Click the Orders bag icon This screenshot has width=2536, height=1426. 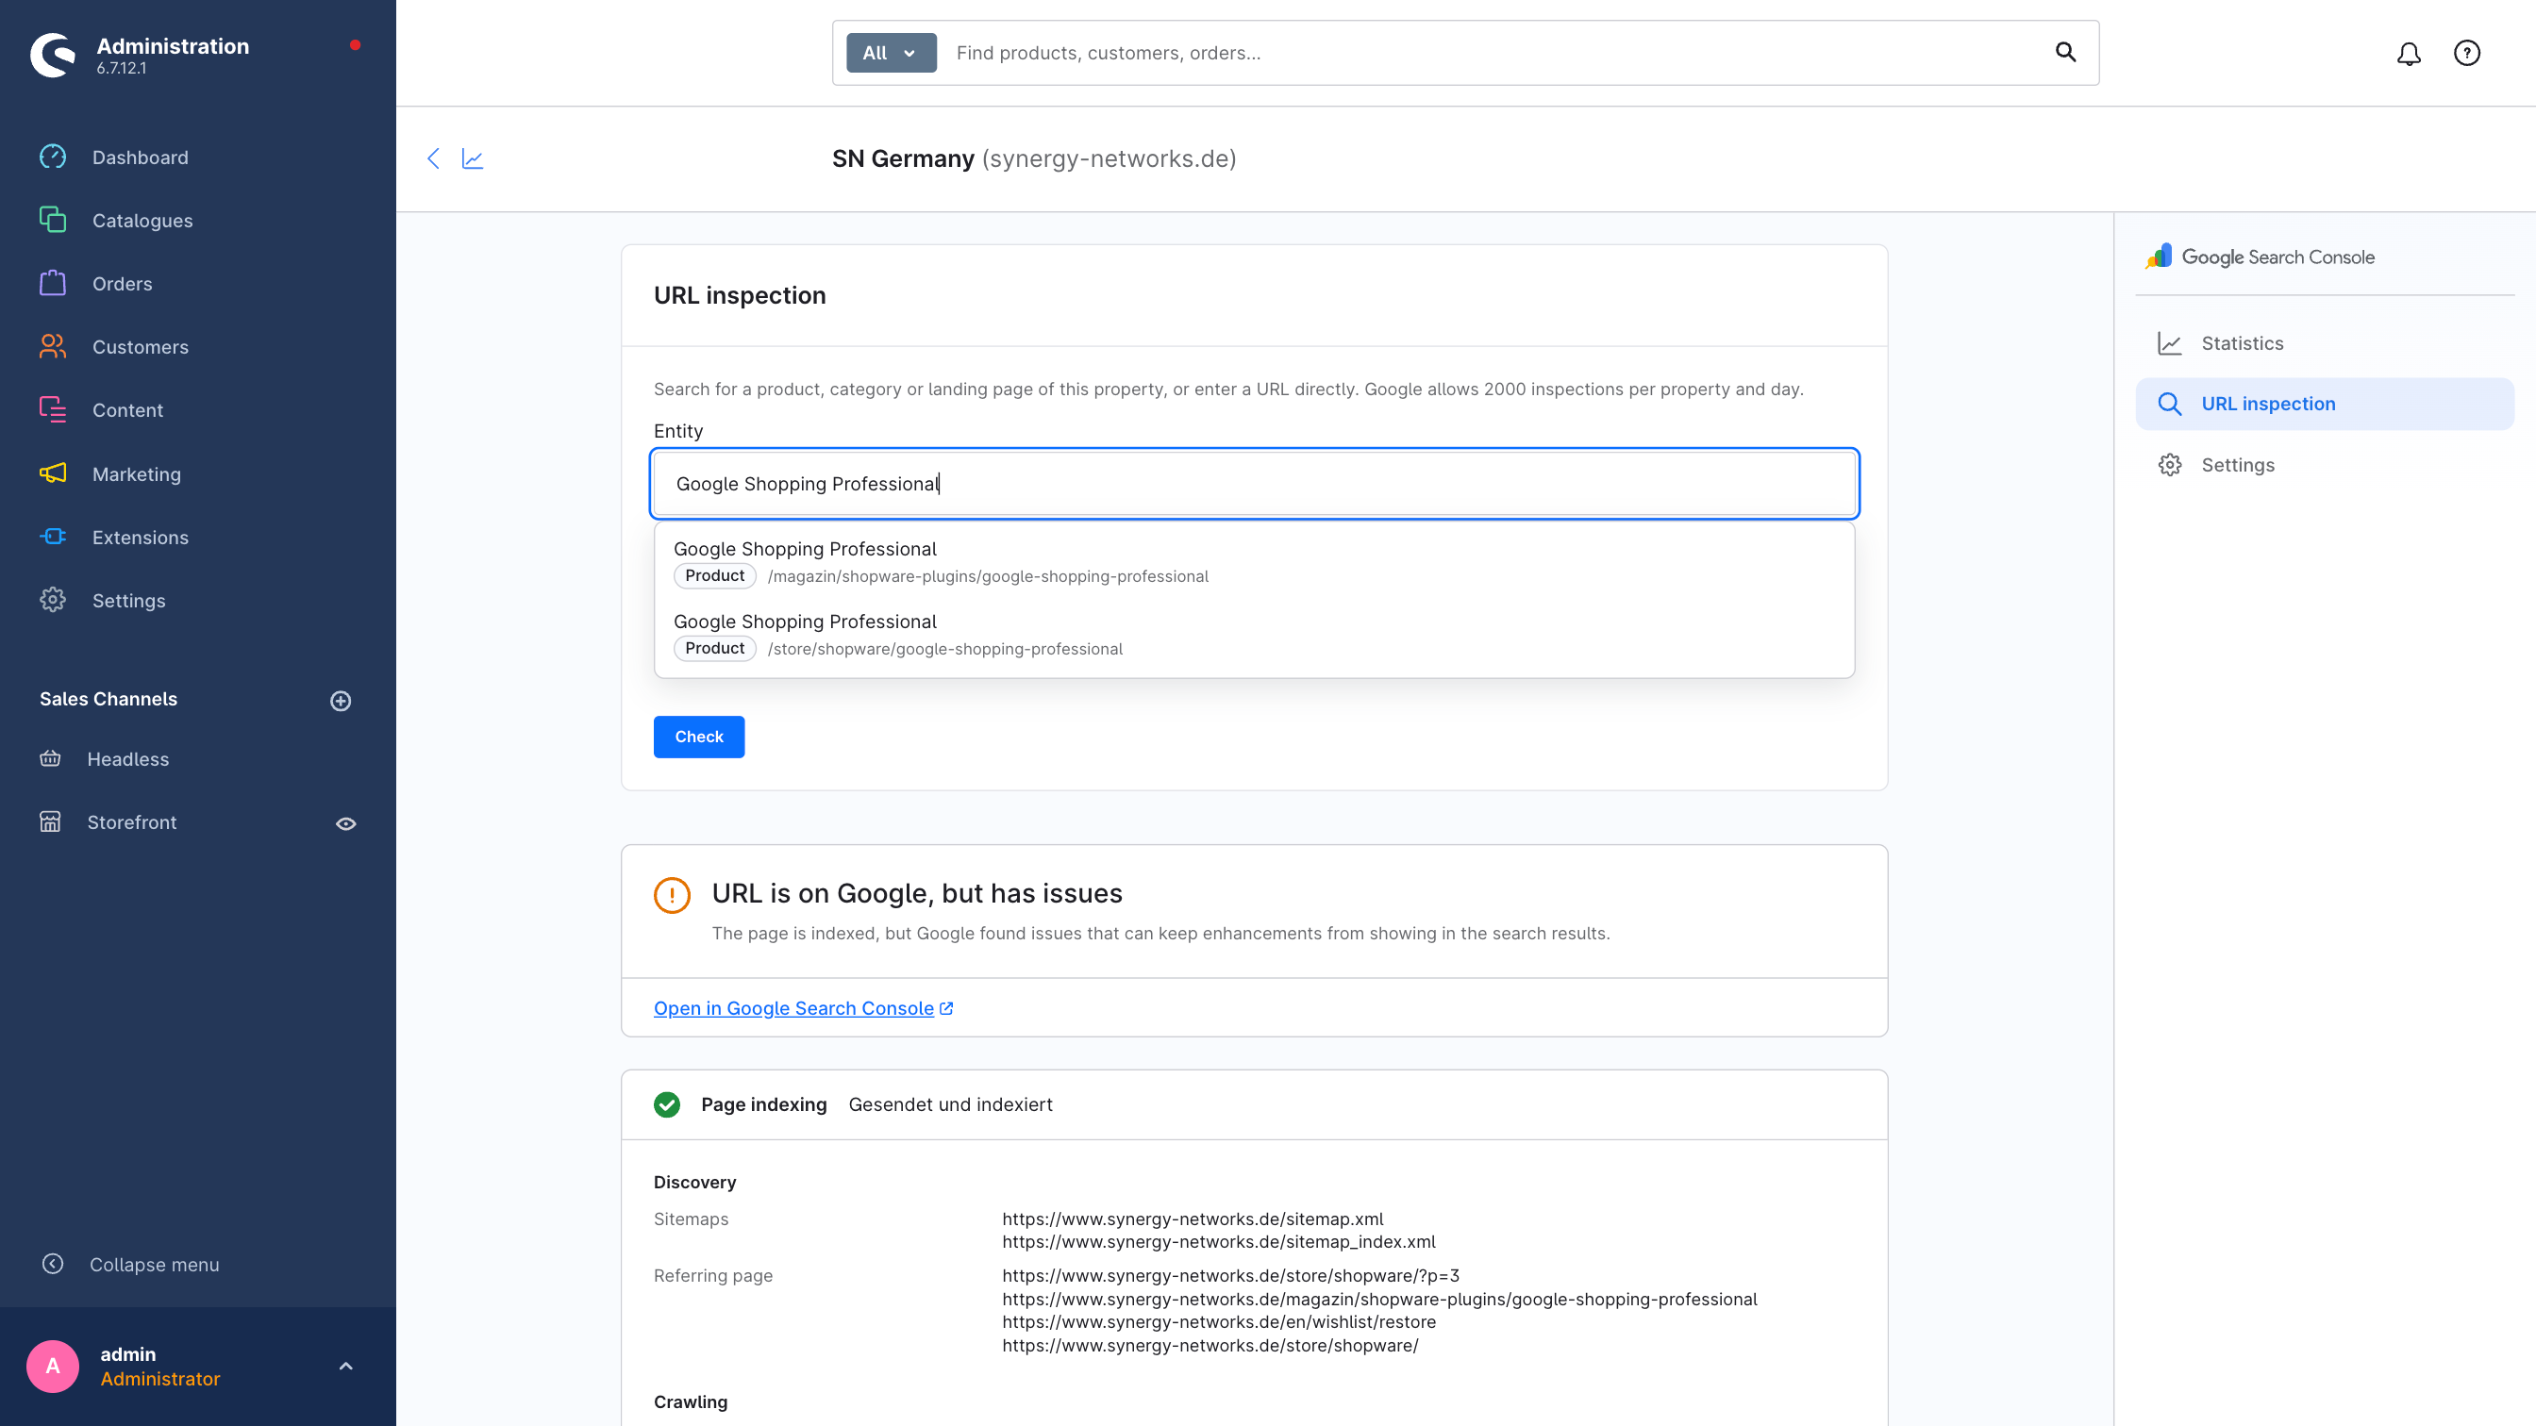(x=53, y=284)
